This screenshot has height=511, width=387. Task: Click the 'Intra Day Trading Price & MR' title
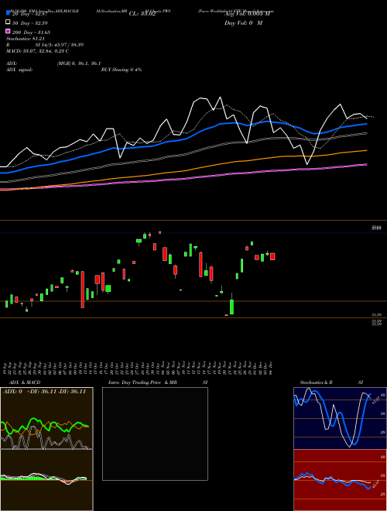(142, 382)
